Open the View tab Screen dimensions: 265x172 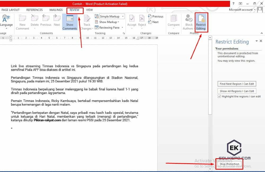pos(90,10)
